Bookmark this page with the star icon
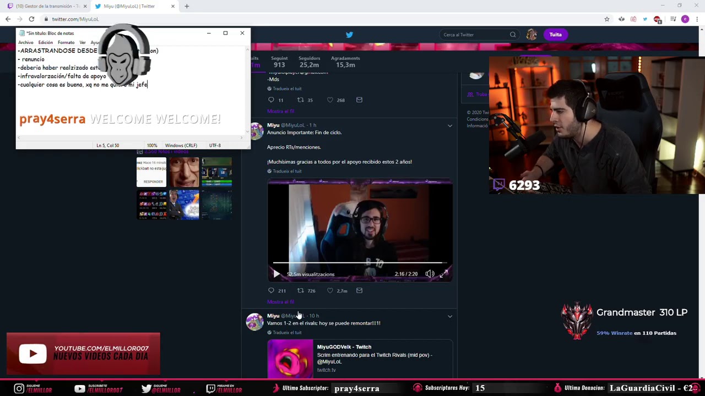 point(607,19)
